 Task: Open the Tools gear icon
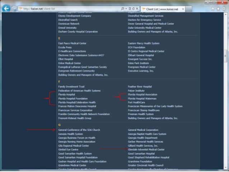[224, 9]
